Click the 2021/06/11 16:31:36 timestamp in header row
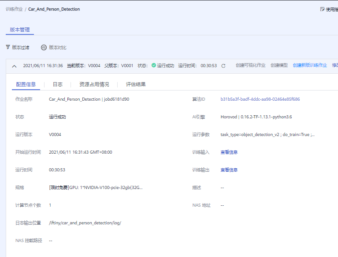Viewport: 338px width, 257px height. click(x=43, y=65)
